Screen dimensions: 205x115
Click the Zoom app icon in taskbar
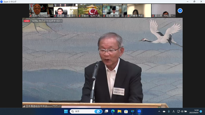click(x=139, y=111)
